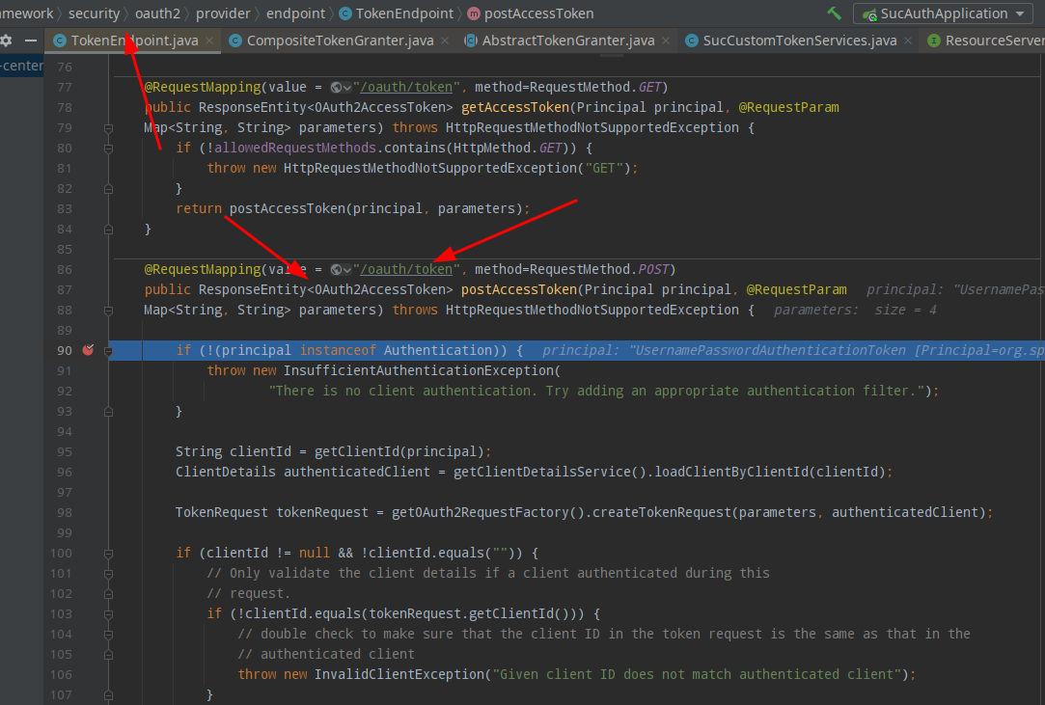Close the CompositeTokenGranter.java tab

click(445, 41)
